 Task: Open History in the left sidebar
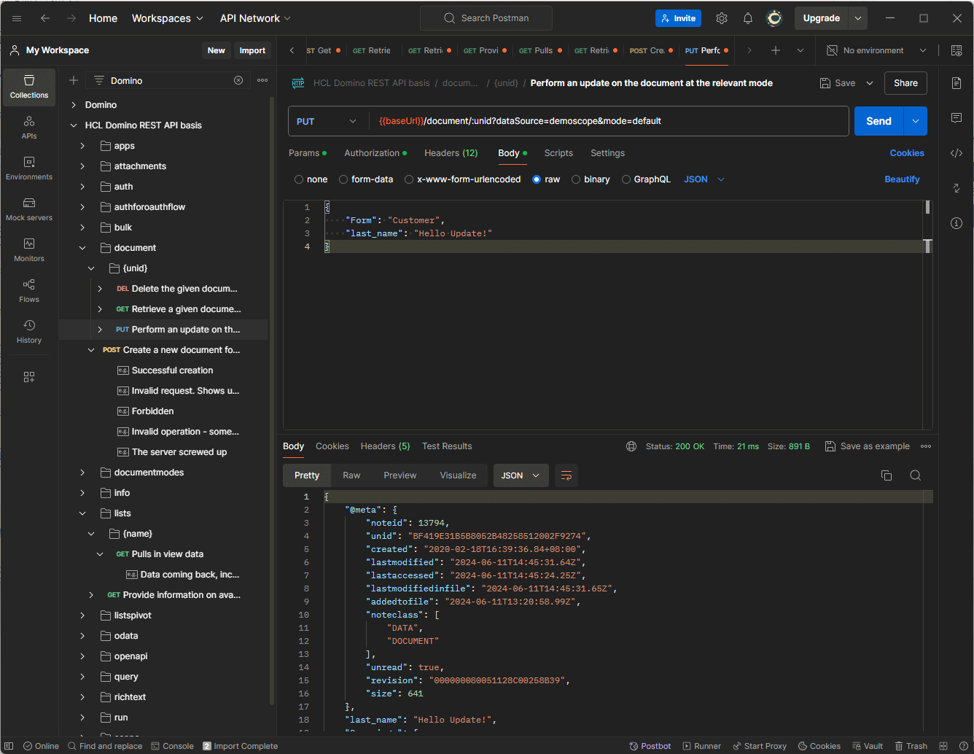point(29,331)
